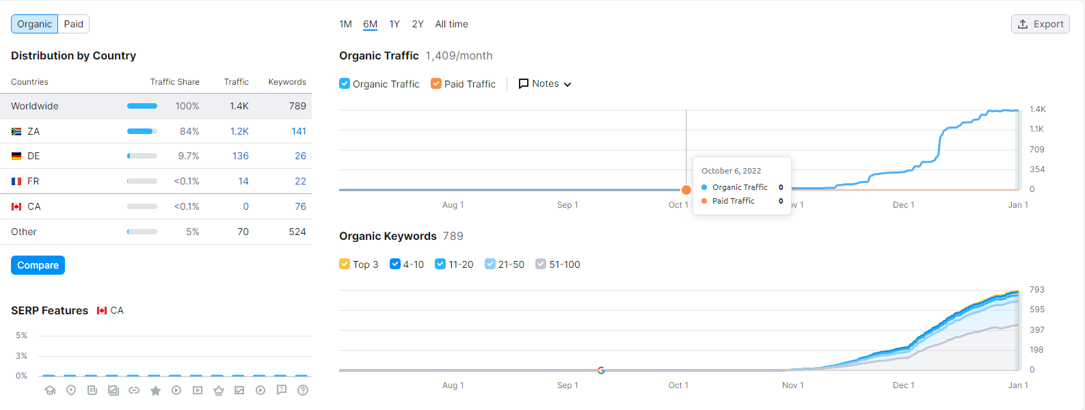This screenshot has width=1085, height=410.
Task: Click the news article SERP feature icon
Action: [92, 390]
